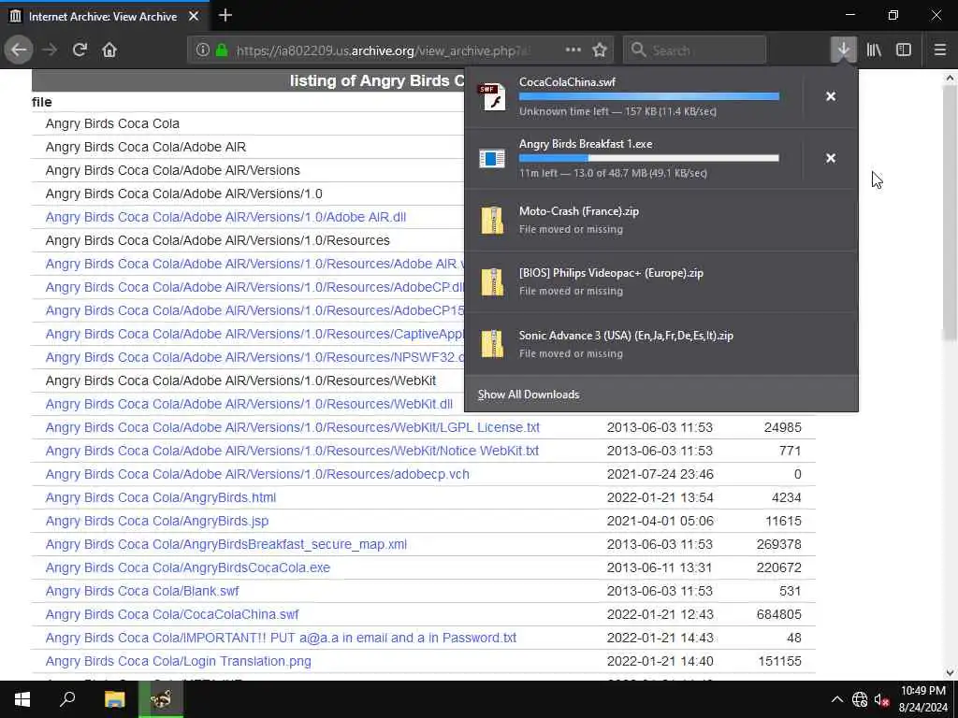This screenshot has height=718, width=958.
Task: Open AngryBirdsBreakfast_secure_map.xml link
Action: (226, 545)
